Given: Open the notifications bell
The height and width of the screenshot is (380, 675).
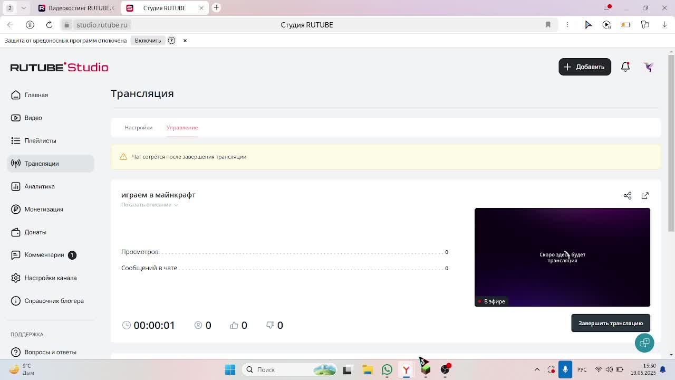Looking at the screenshot, I should pyautogui.click(x=625, y=67).
